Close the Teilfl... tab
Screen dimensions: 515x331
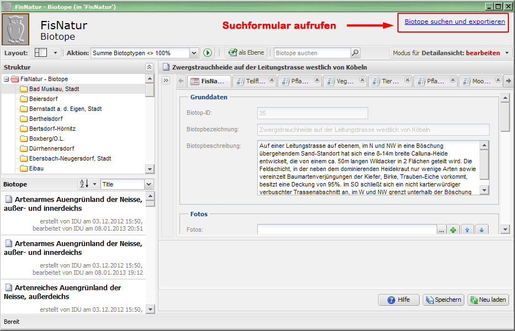pos(272,80)
